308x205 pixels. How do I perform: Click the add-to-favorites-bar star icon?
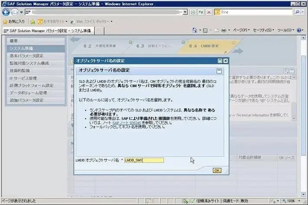click(33, 22)
